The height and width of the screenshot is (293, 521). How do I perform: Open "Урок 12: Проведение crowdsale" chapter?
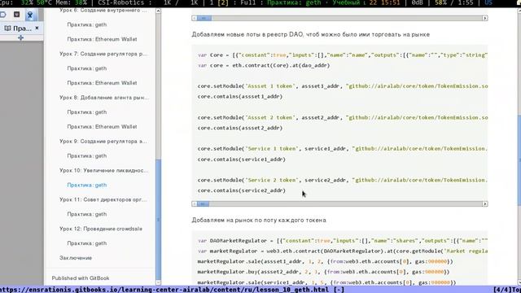tap(101, 229)
